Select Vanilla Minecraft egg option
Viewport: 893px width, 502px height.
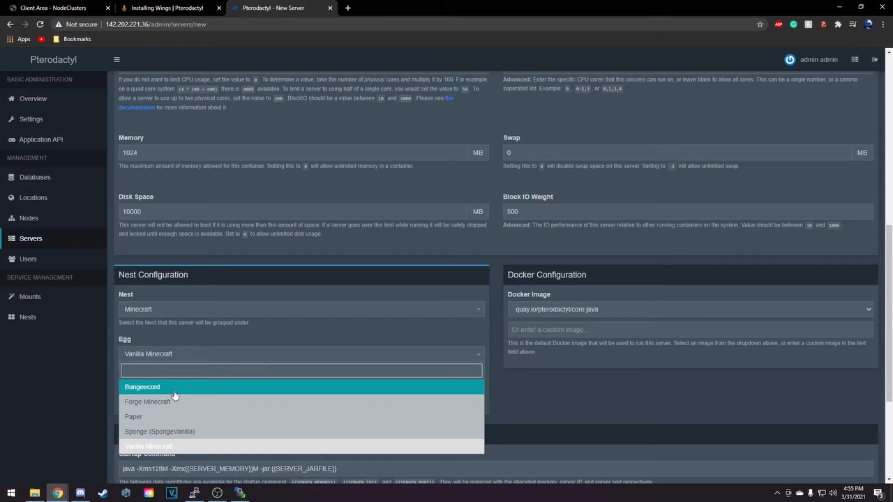click(301, 446)
